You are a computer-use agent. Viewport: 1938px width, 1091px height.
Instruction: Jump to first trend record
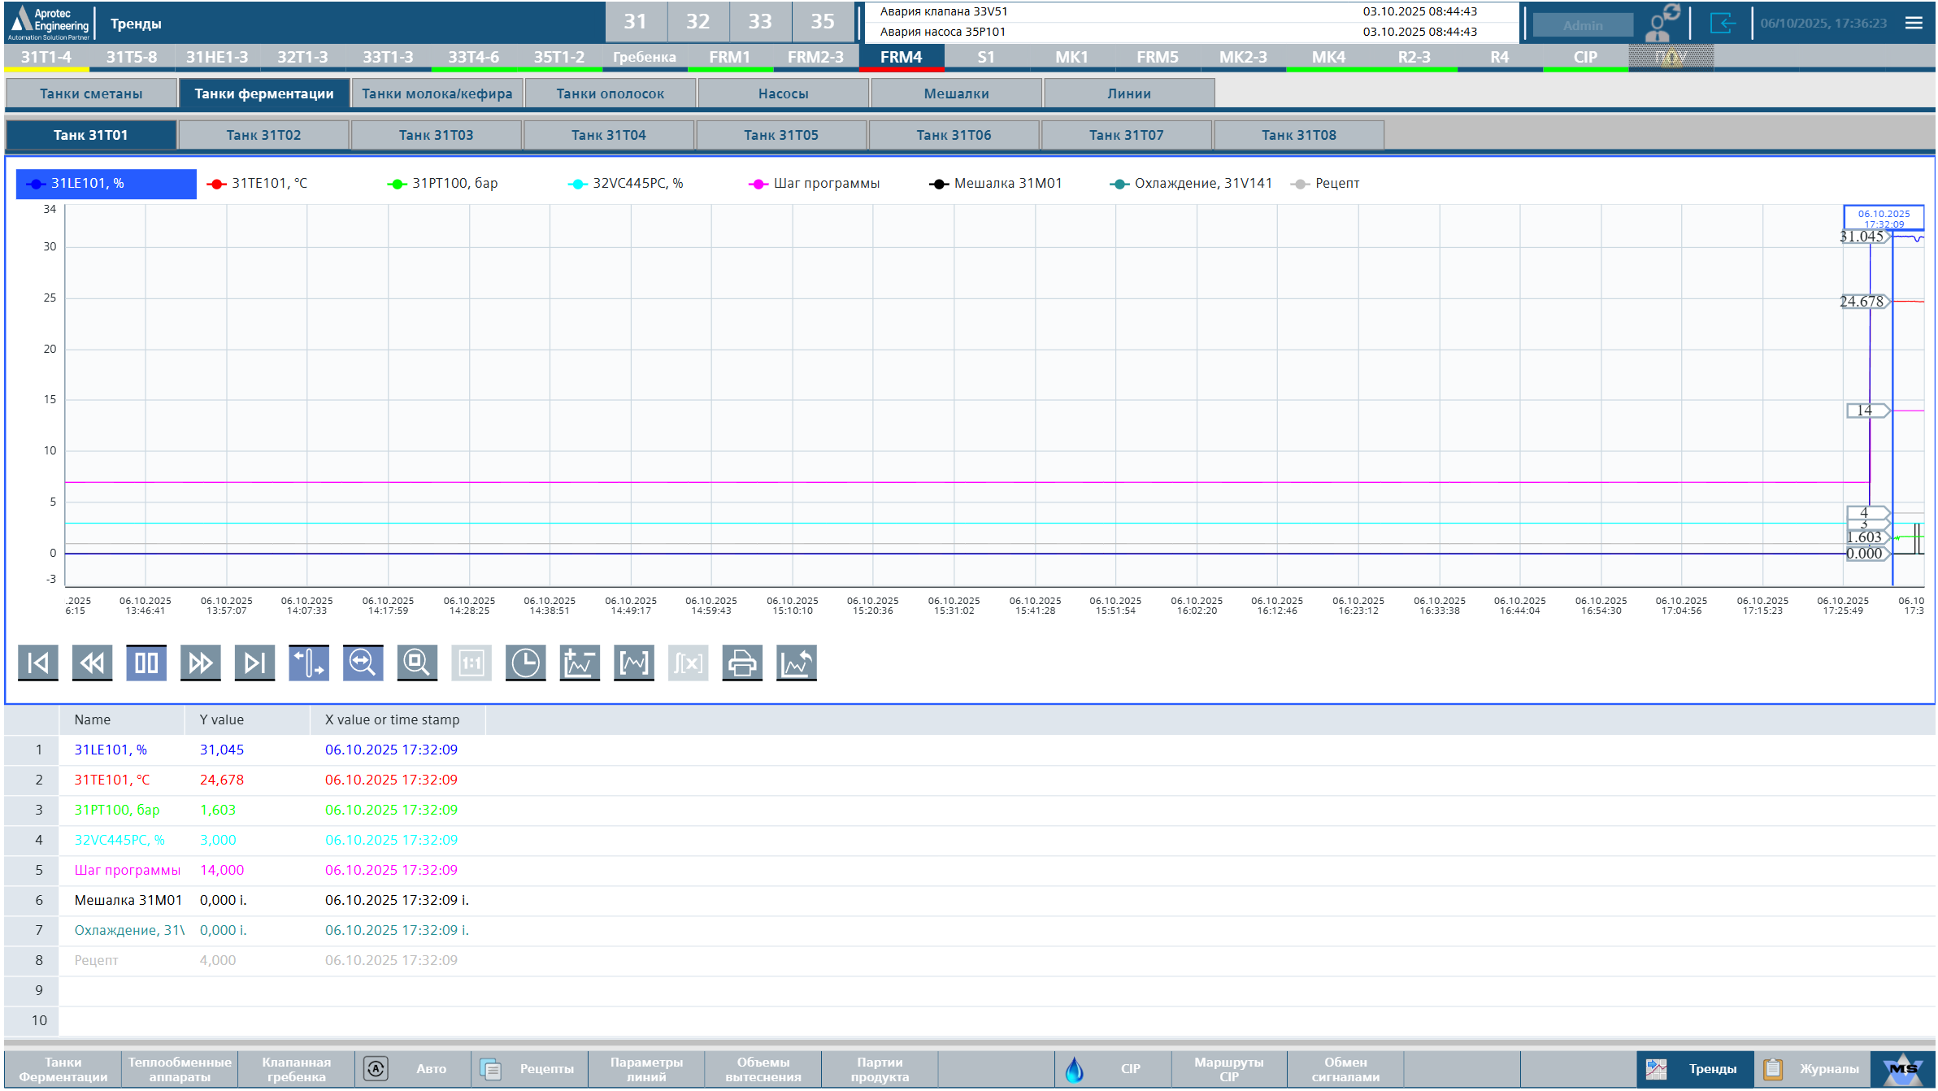tap(37, 663)
